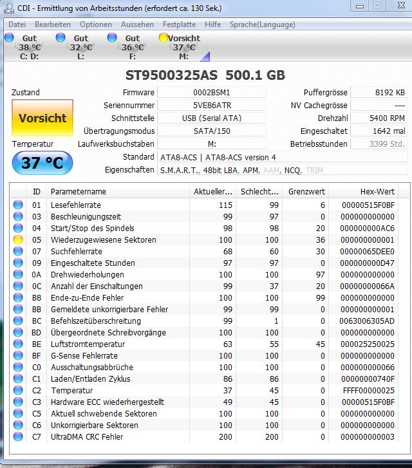Click the status icon for Ausschaltungsabbrüche
Image resolution: width=412 pixels, height=468 pixels.
click(18, 367)
